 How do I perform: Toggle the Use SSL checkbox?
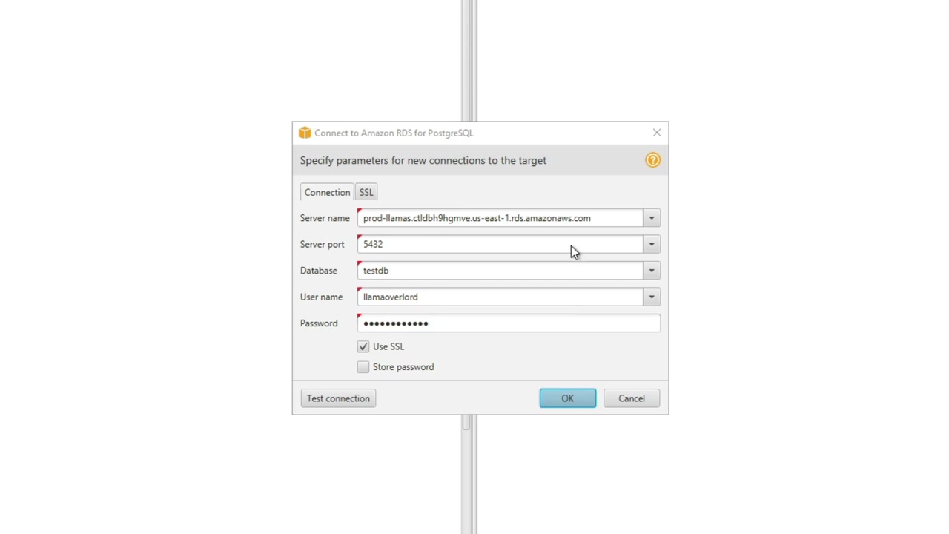(363, 346)
